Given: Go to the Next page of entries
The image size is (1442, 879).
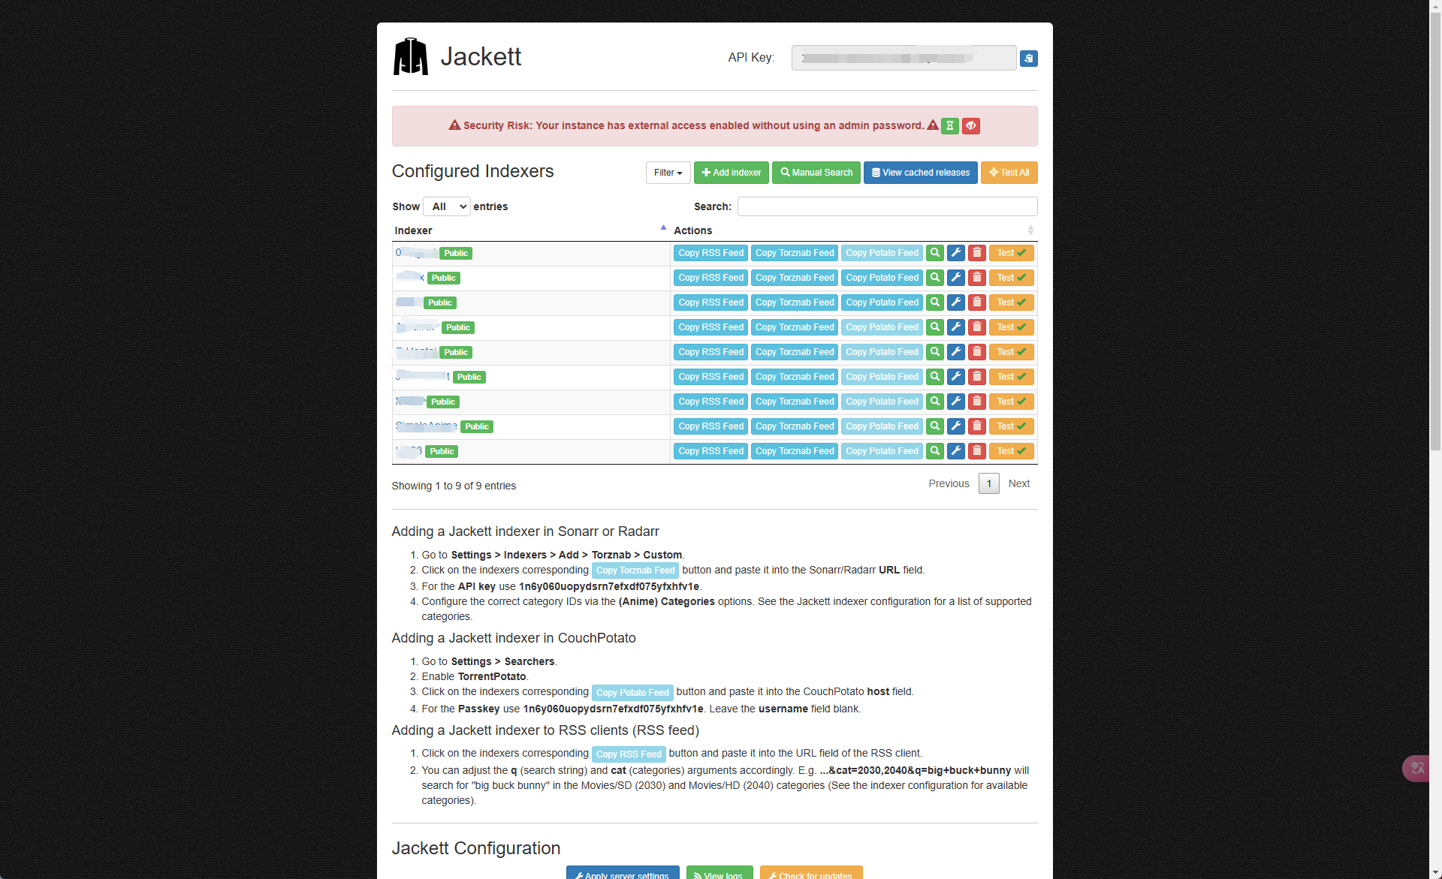Looking at the screenshot, I should (1018, 483).
